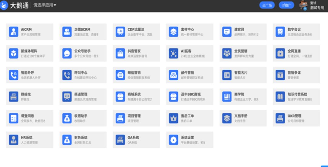The image size is (328, 167).
Task: Click the 统一素材管理中心 description
Action: (x=192, y=35)
